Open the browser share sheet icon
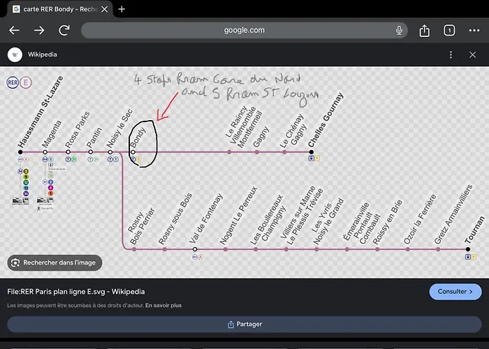 click(425, 31)
